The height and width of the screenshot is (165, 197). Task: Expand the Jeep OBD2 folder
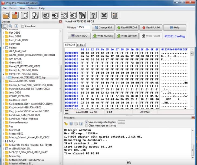coord(4,93)
